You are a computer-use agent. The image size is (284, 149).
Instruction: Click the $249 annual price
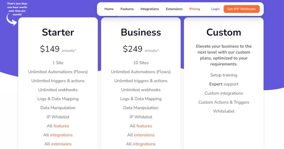[133, 49]
